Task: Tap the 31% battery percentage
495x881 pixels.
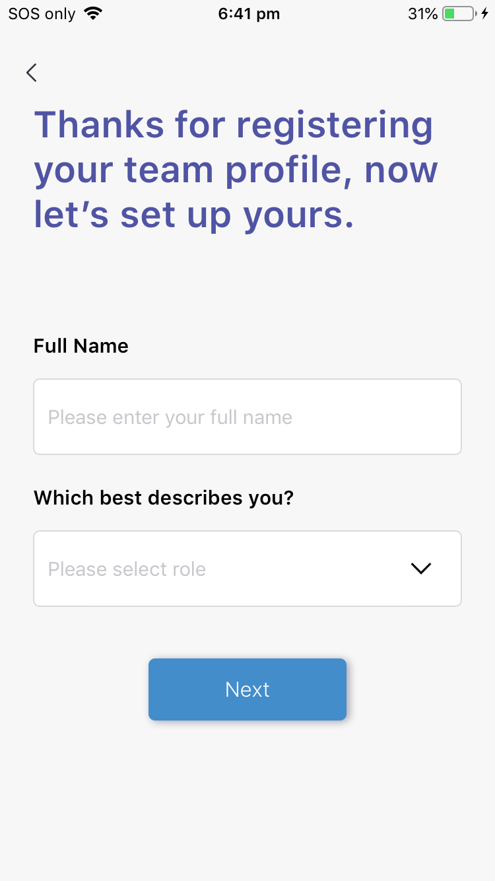Action: 422,13
